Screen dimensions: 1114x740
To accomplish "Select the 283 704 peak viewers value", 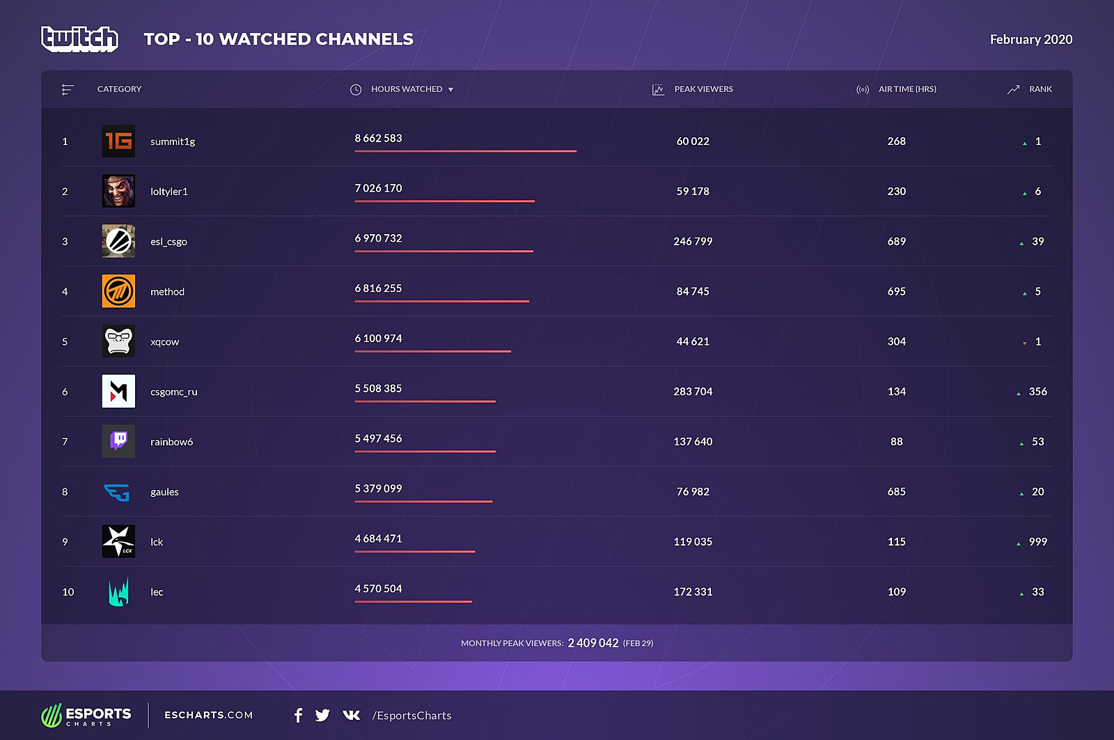I will tap(693, 392).
